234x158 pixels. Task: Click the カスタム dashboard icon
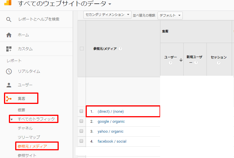(x=9, y=49)
